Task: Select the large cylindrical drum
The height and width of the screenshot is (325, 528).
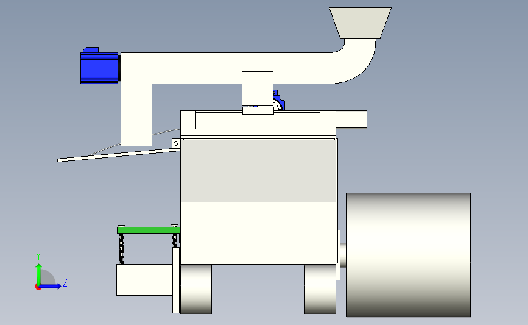Action: [408, 255]
